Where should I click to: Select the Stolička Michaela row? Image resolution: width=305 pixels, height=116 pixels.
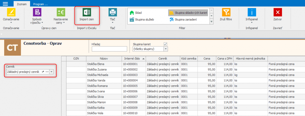coord(183,75)
